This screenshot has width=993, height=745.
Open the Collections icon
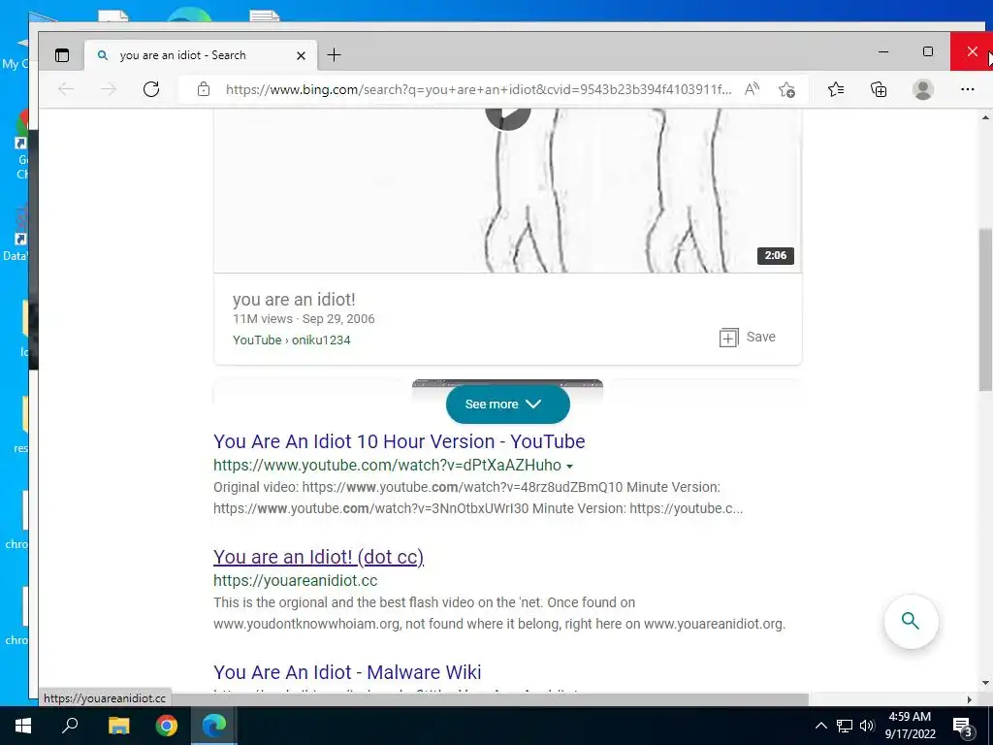[879, 89]
